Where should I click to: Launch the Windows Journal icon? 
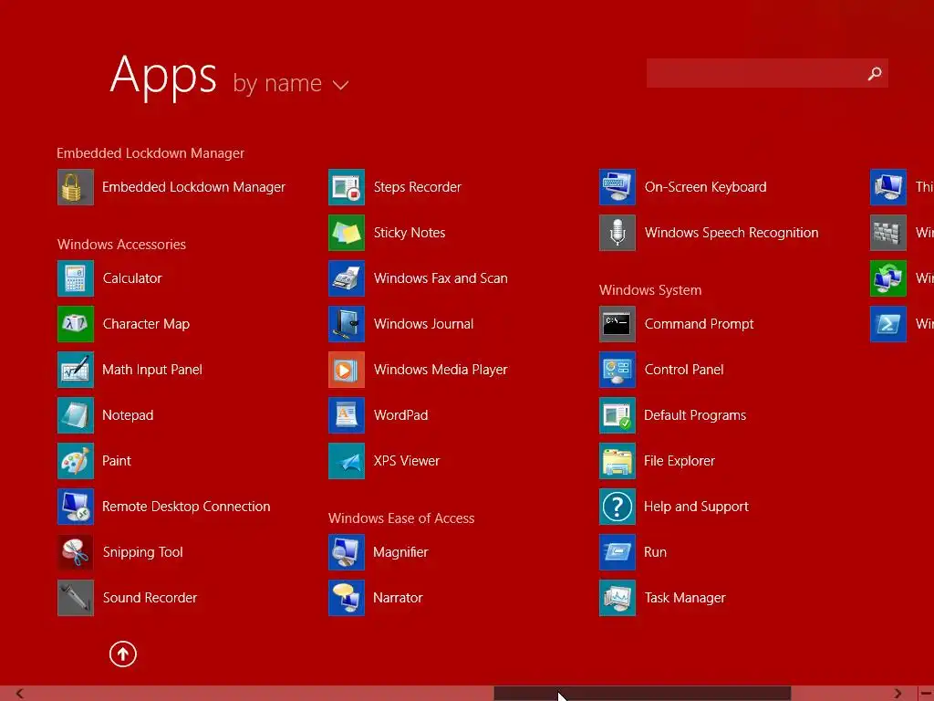tap(347, 324)
